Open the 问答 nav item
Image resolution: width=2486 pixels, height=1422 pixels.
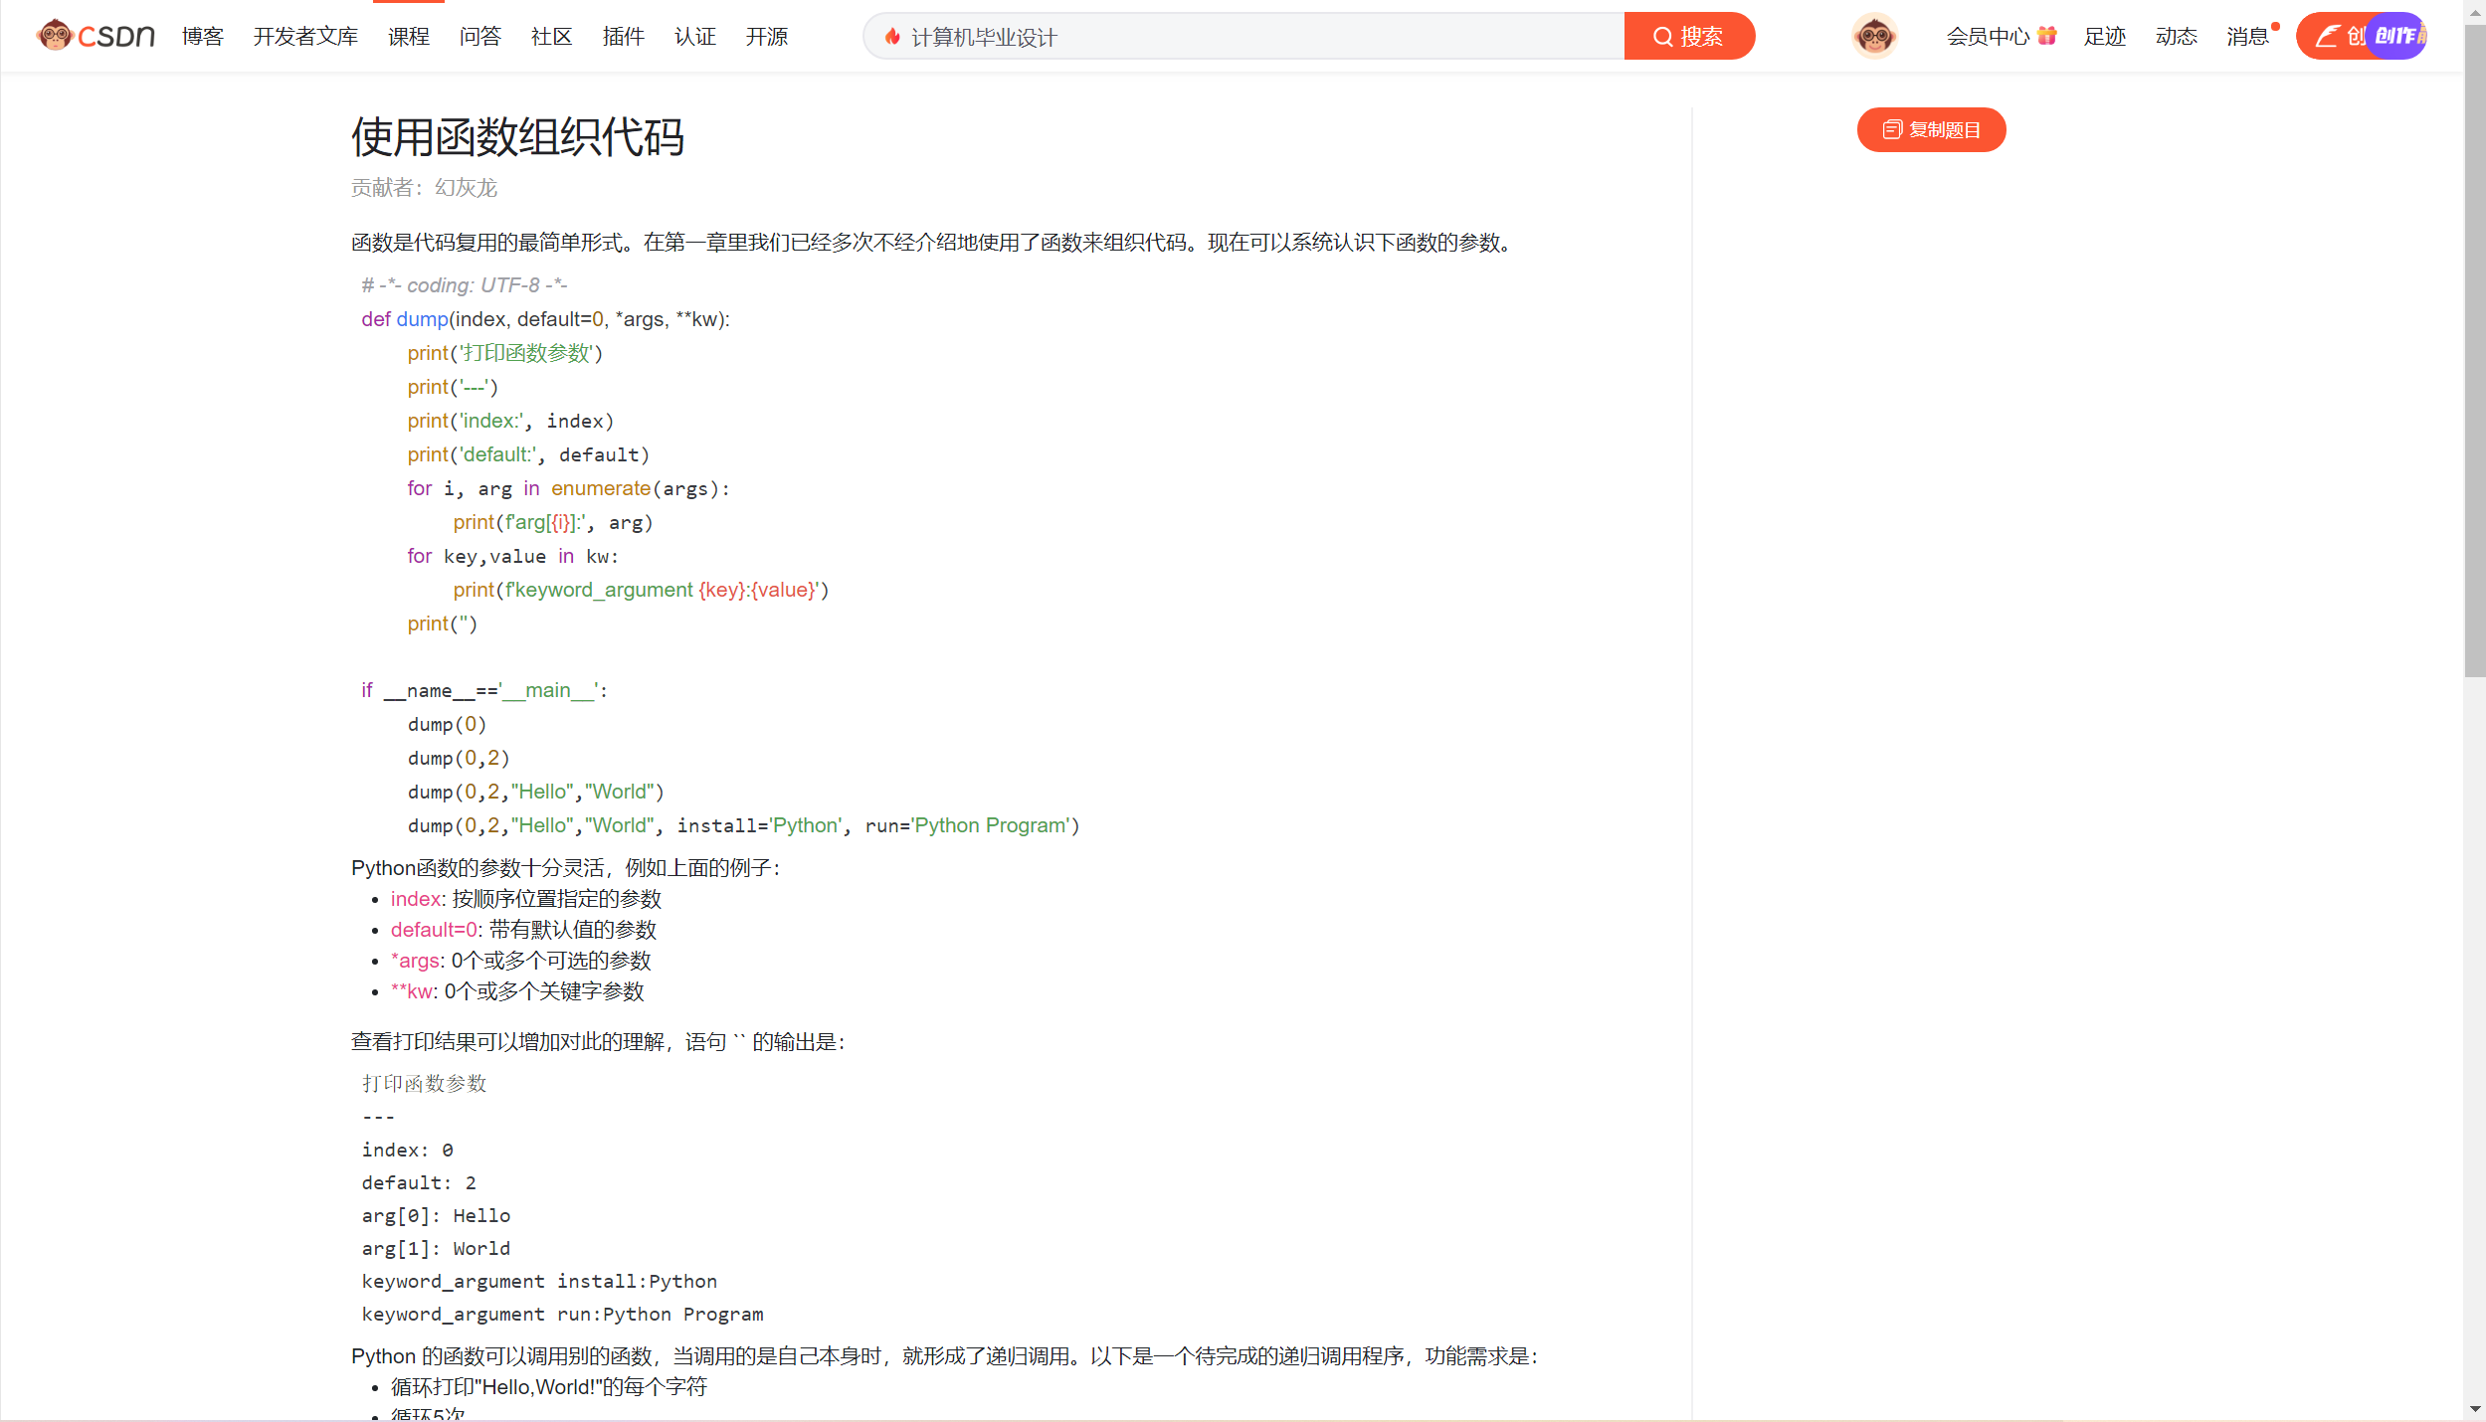pyautogui.click(x=480, y=37)
